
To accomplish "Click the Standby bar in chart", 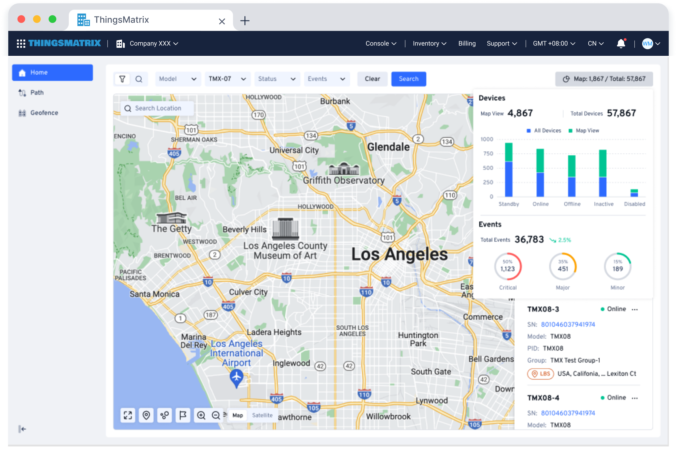I will [509, 170].
